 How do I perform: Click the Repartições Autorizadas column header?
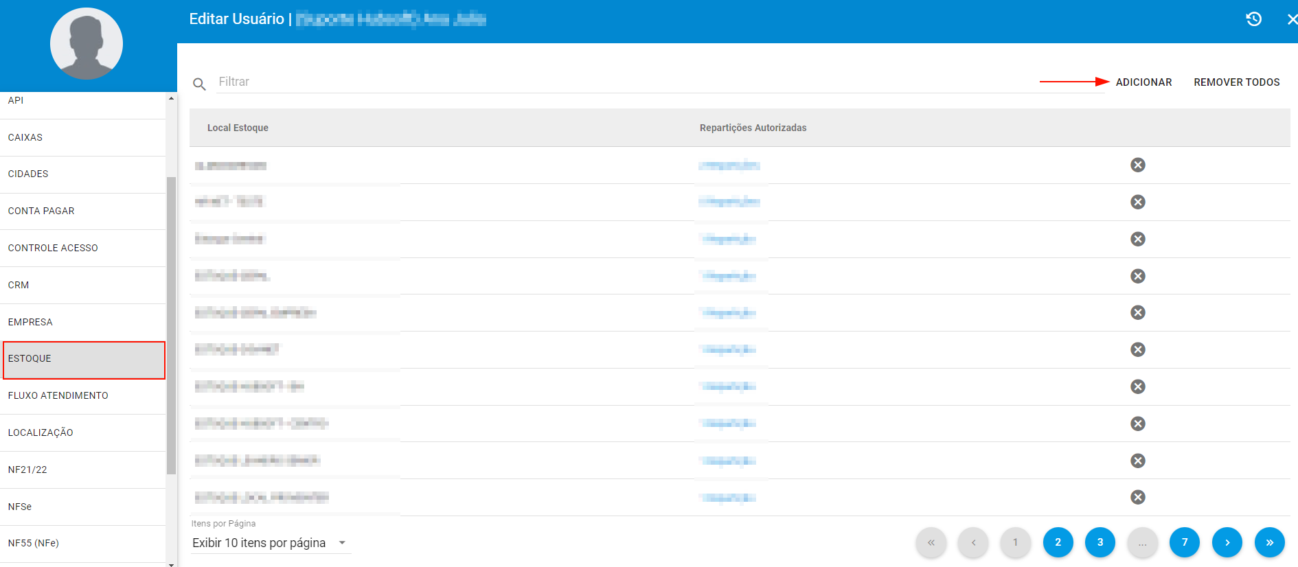tap(753, 128)
